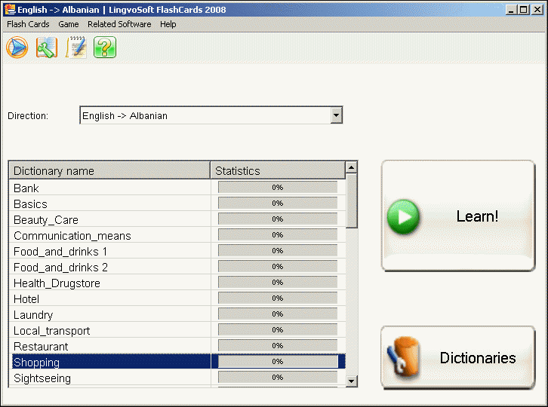Click the highlighted Shopping dictionary
Viewport: 548px width, 407px height.
[177, 362]
